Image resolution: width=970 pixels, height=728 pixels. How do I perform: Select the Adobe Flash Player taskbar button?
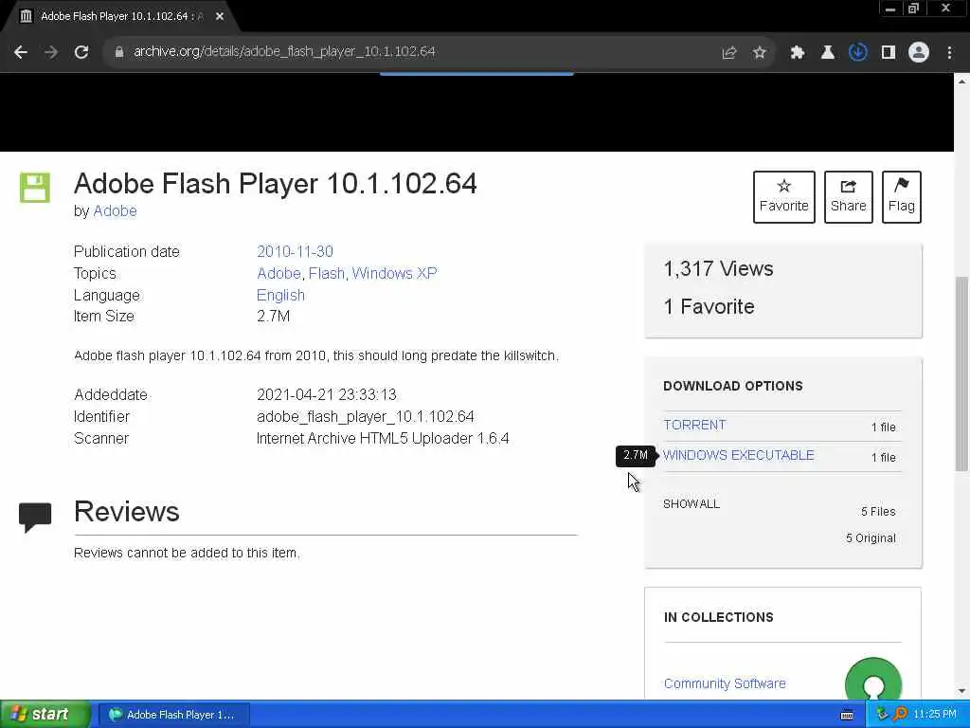click(x=174, y=715)
